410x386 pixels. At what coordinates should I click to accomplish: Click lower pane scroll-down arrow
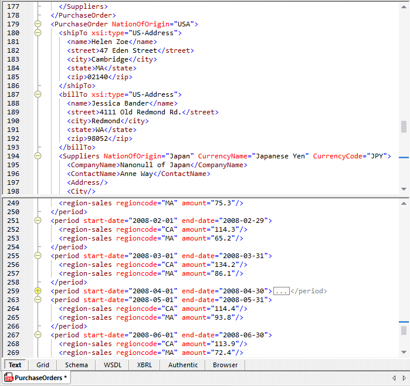pyautogui.click(x=404, y=351)
